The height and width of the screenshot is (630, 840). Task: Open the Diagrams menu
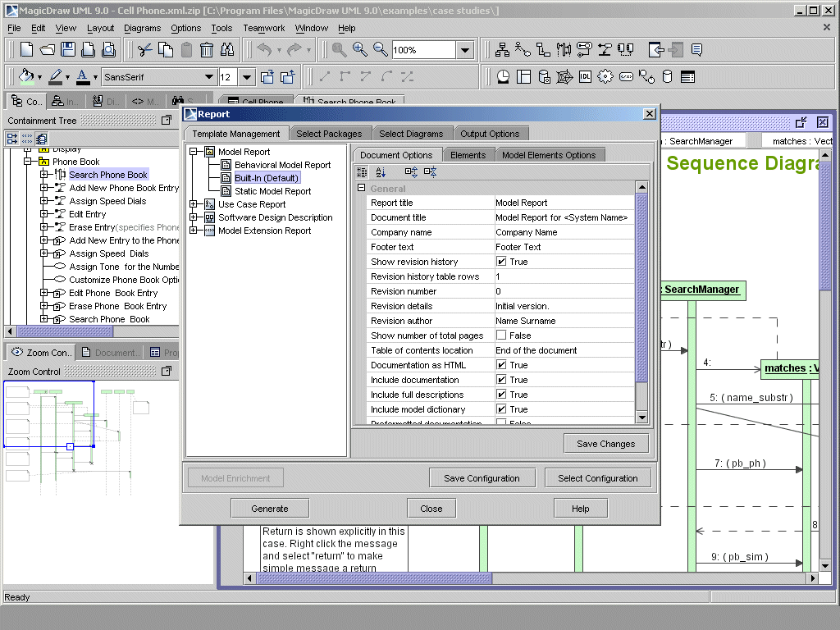[x=143, y=29]
